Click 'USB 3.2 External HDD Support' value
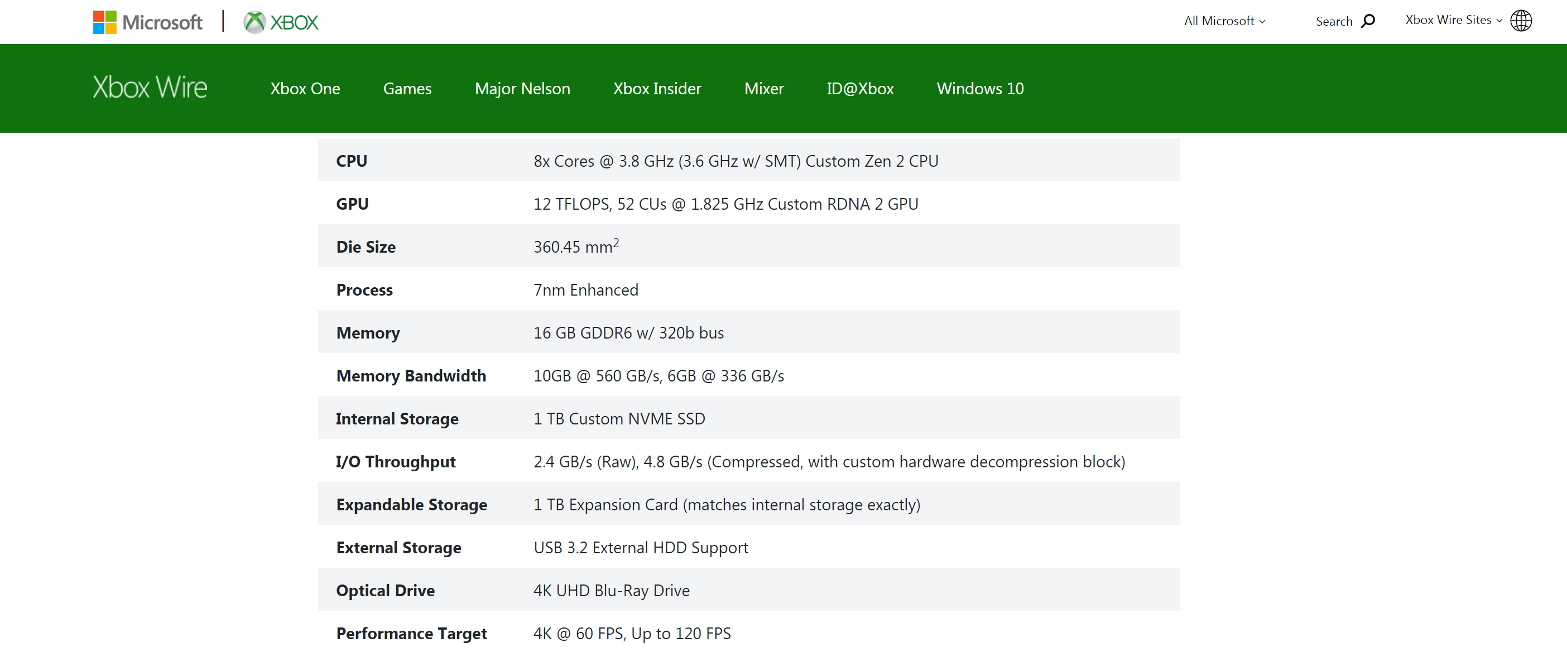The width and height of the screenshot is (1567, 657). coord(641,548)
